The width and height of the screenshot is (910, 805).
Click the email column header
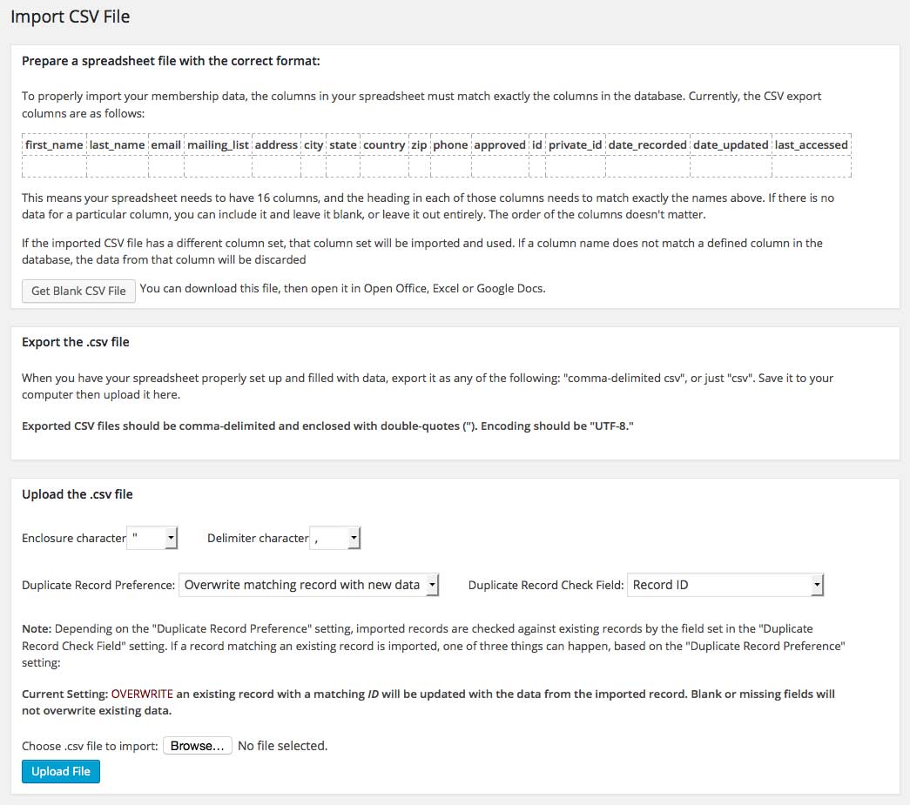click(165, 144)
